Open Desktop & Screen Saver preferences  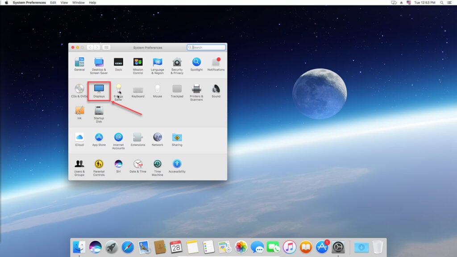point(99,66)
